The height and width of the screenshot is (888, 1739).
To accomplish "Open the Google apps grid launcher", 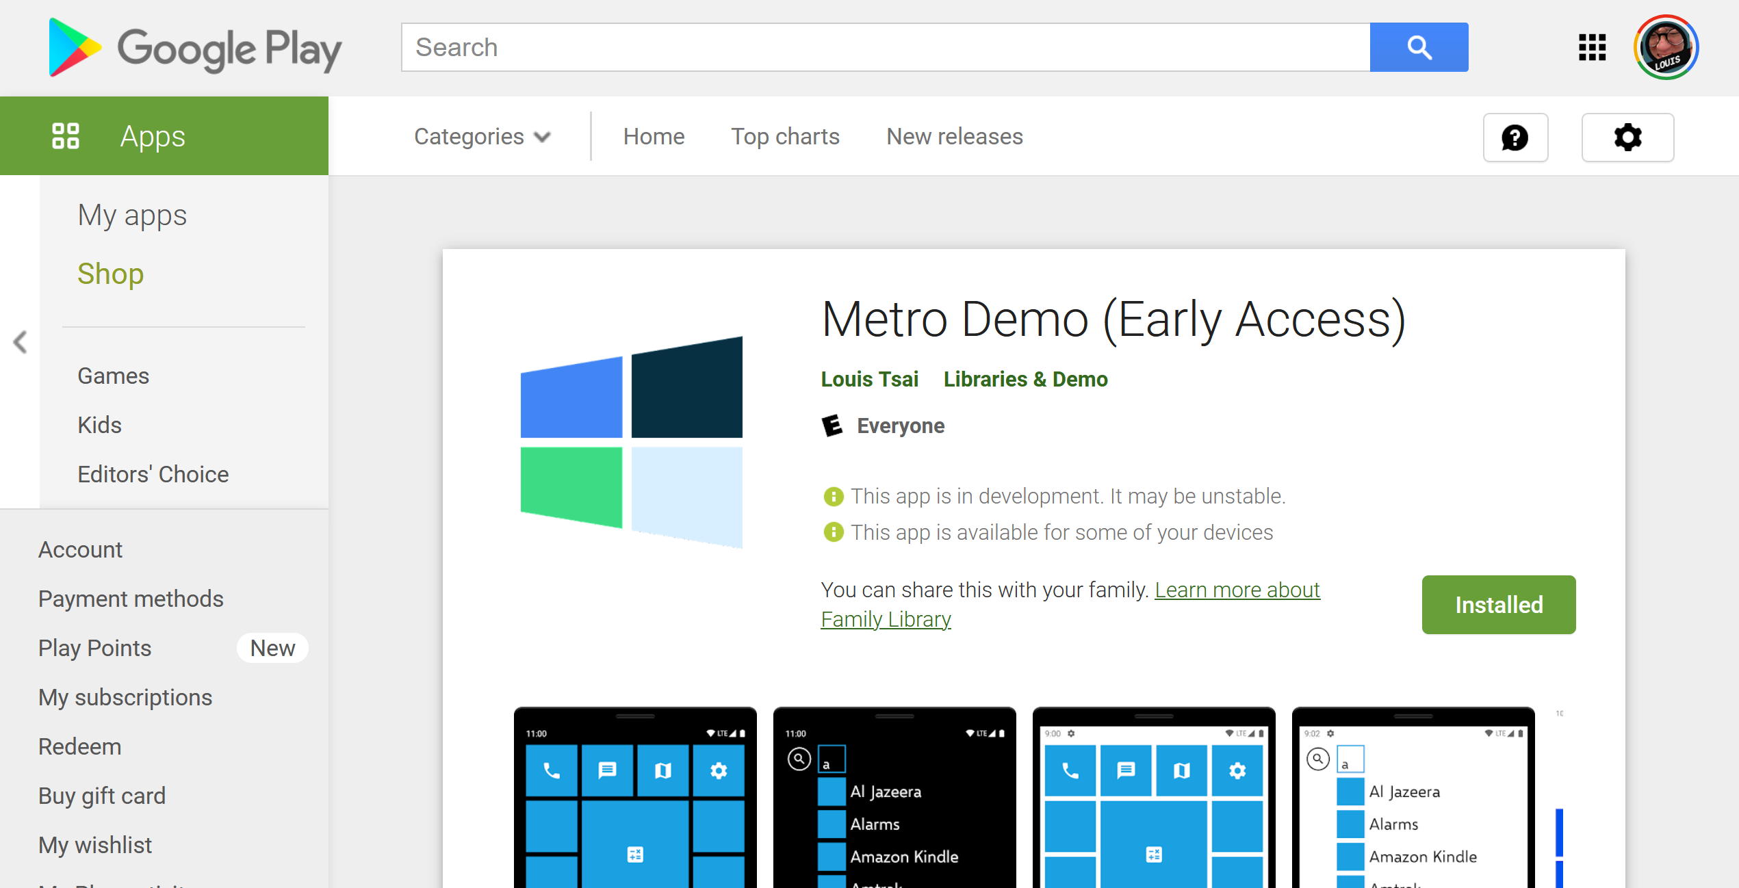I will click(x=1592, y=47).
